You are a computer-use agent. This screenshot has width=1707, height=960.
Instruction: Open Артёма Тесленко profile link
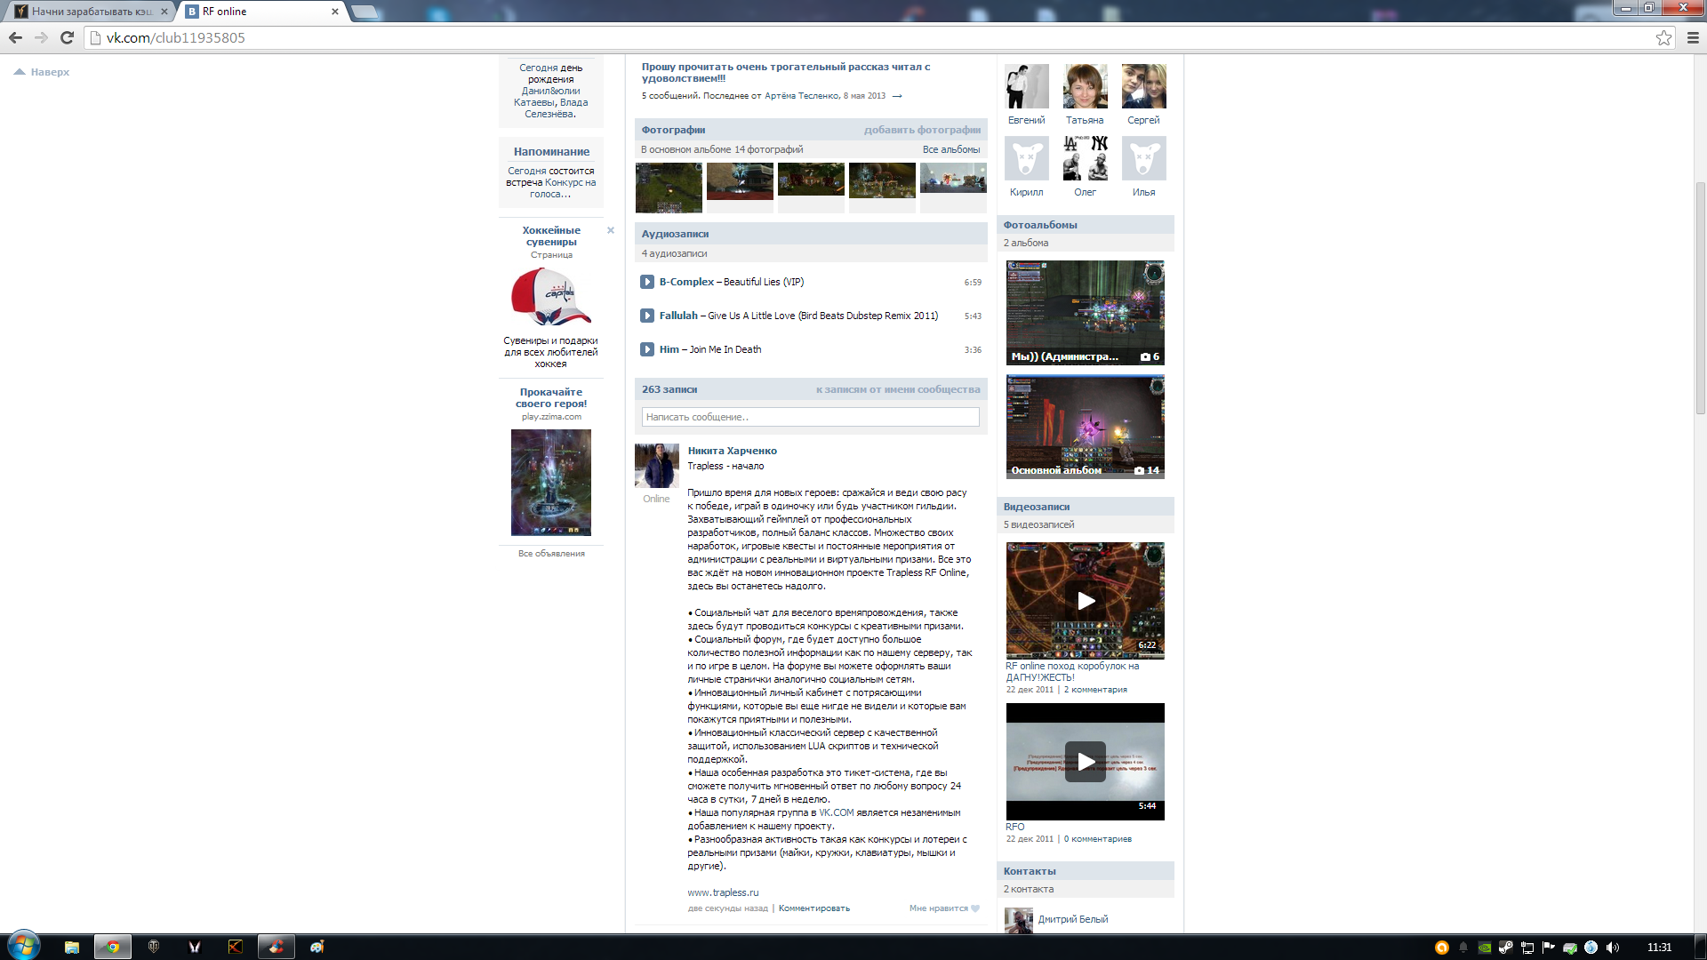tap(802, 96)
